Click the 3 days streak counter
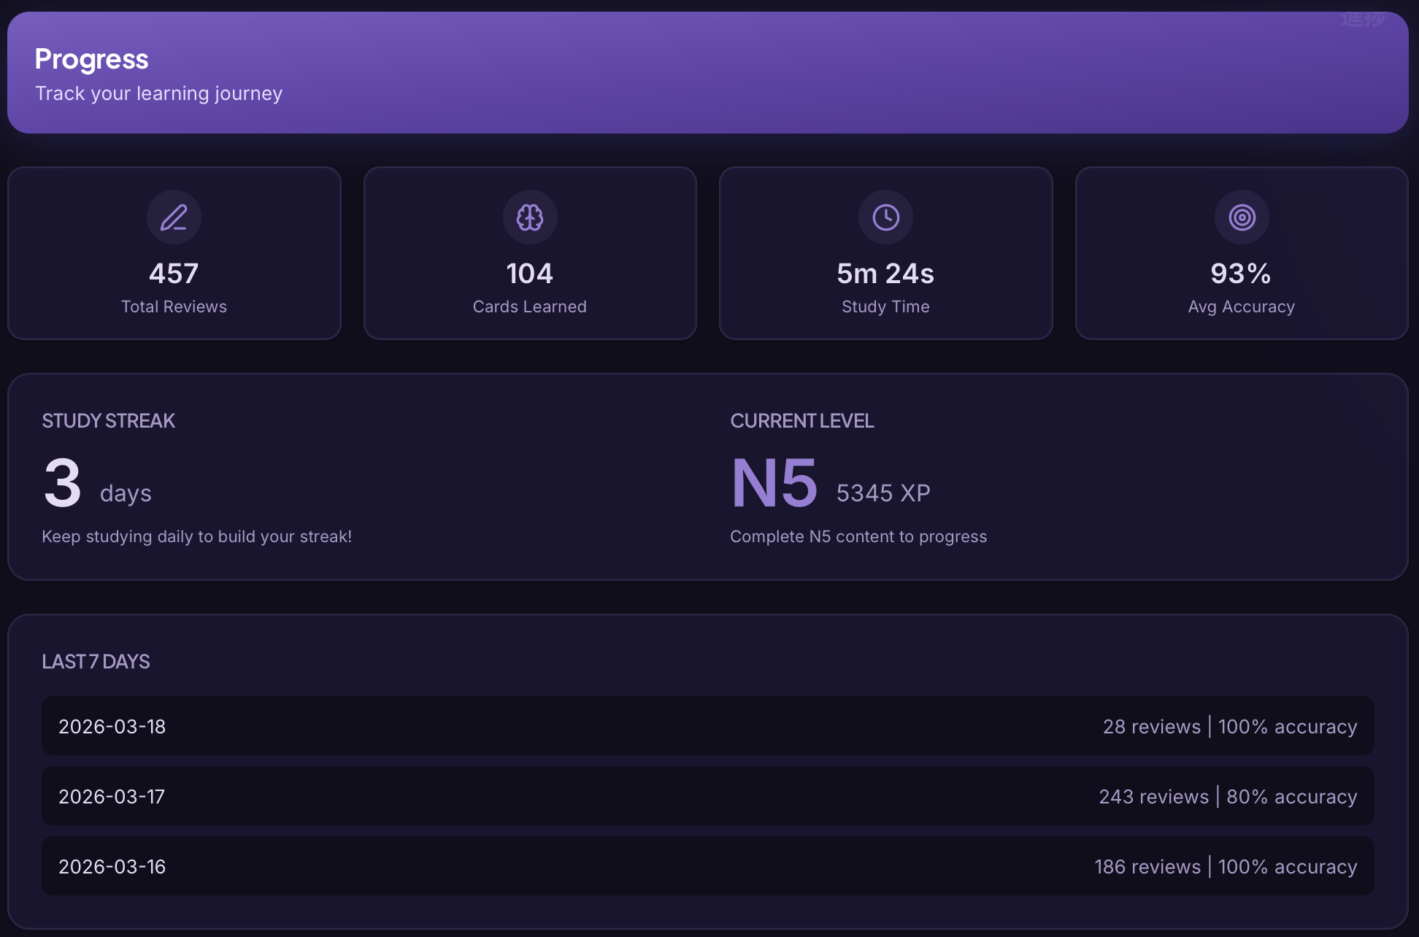 [x=95, y=482]
